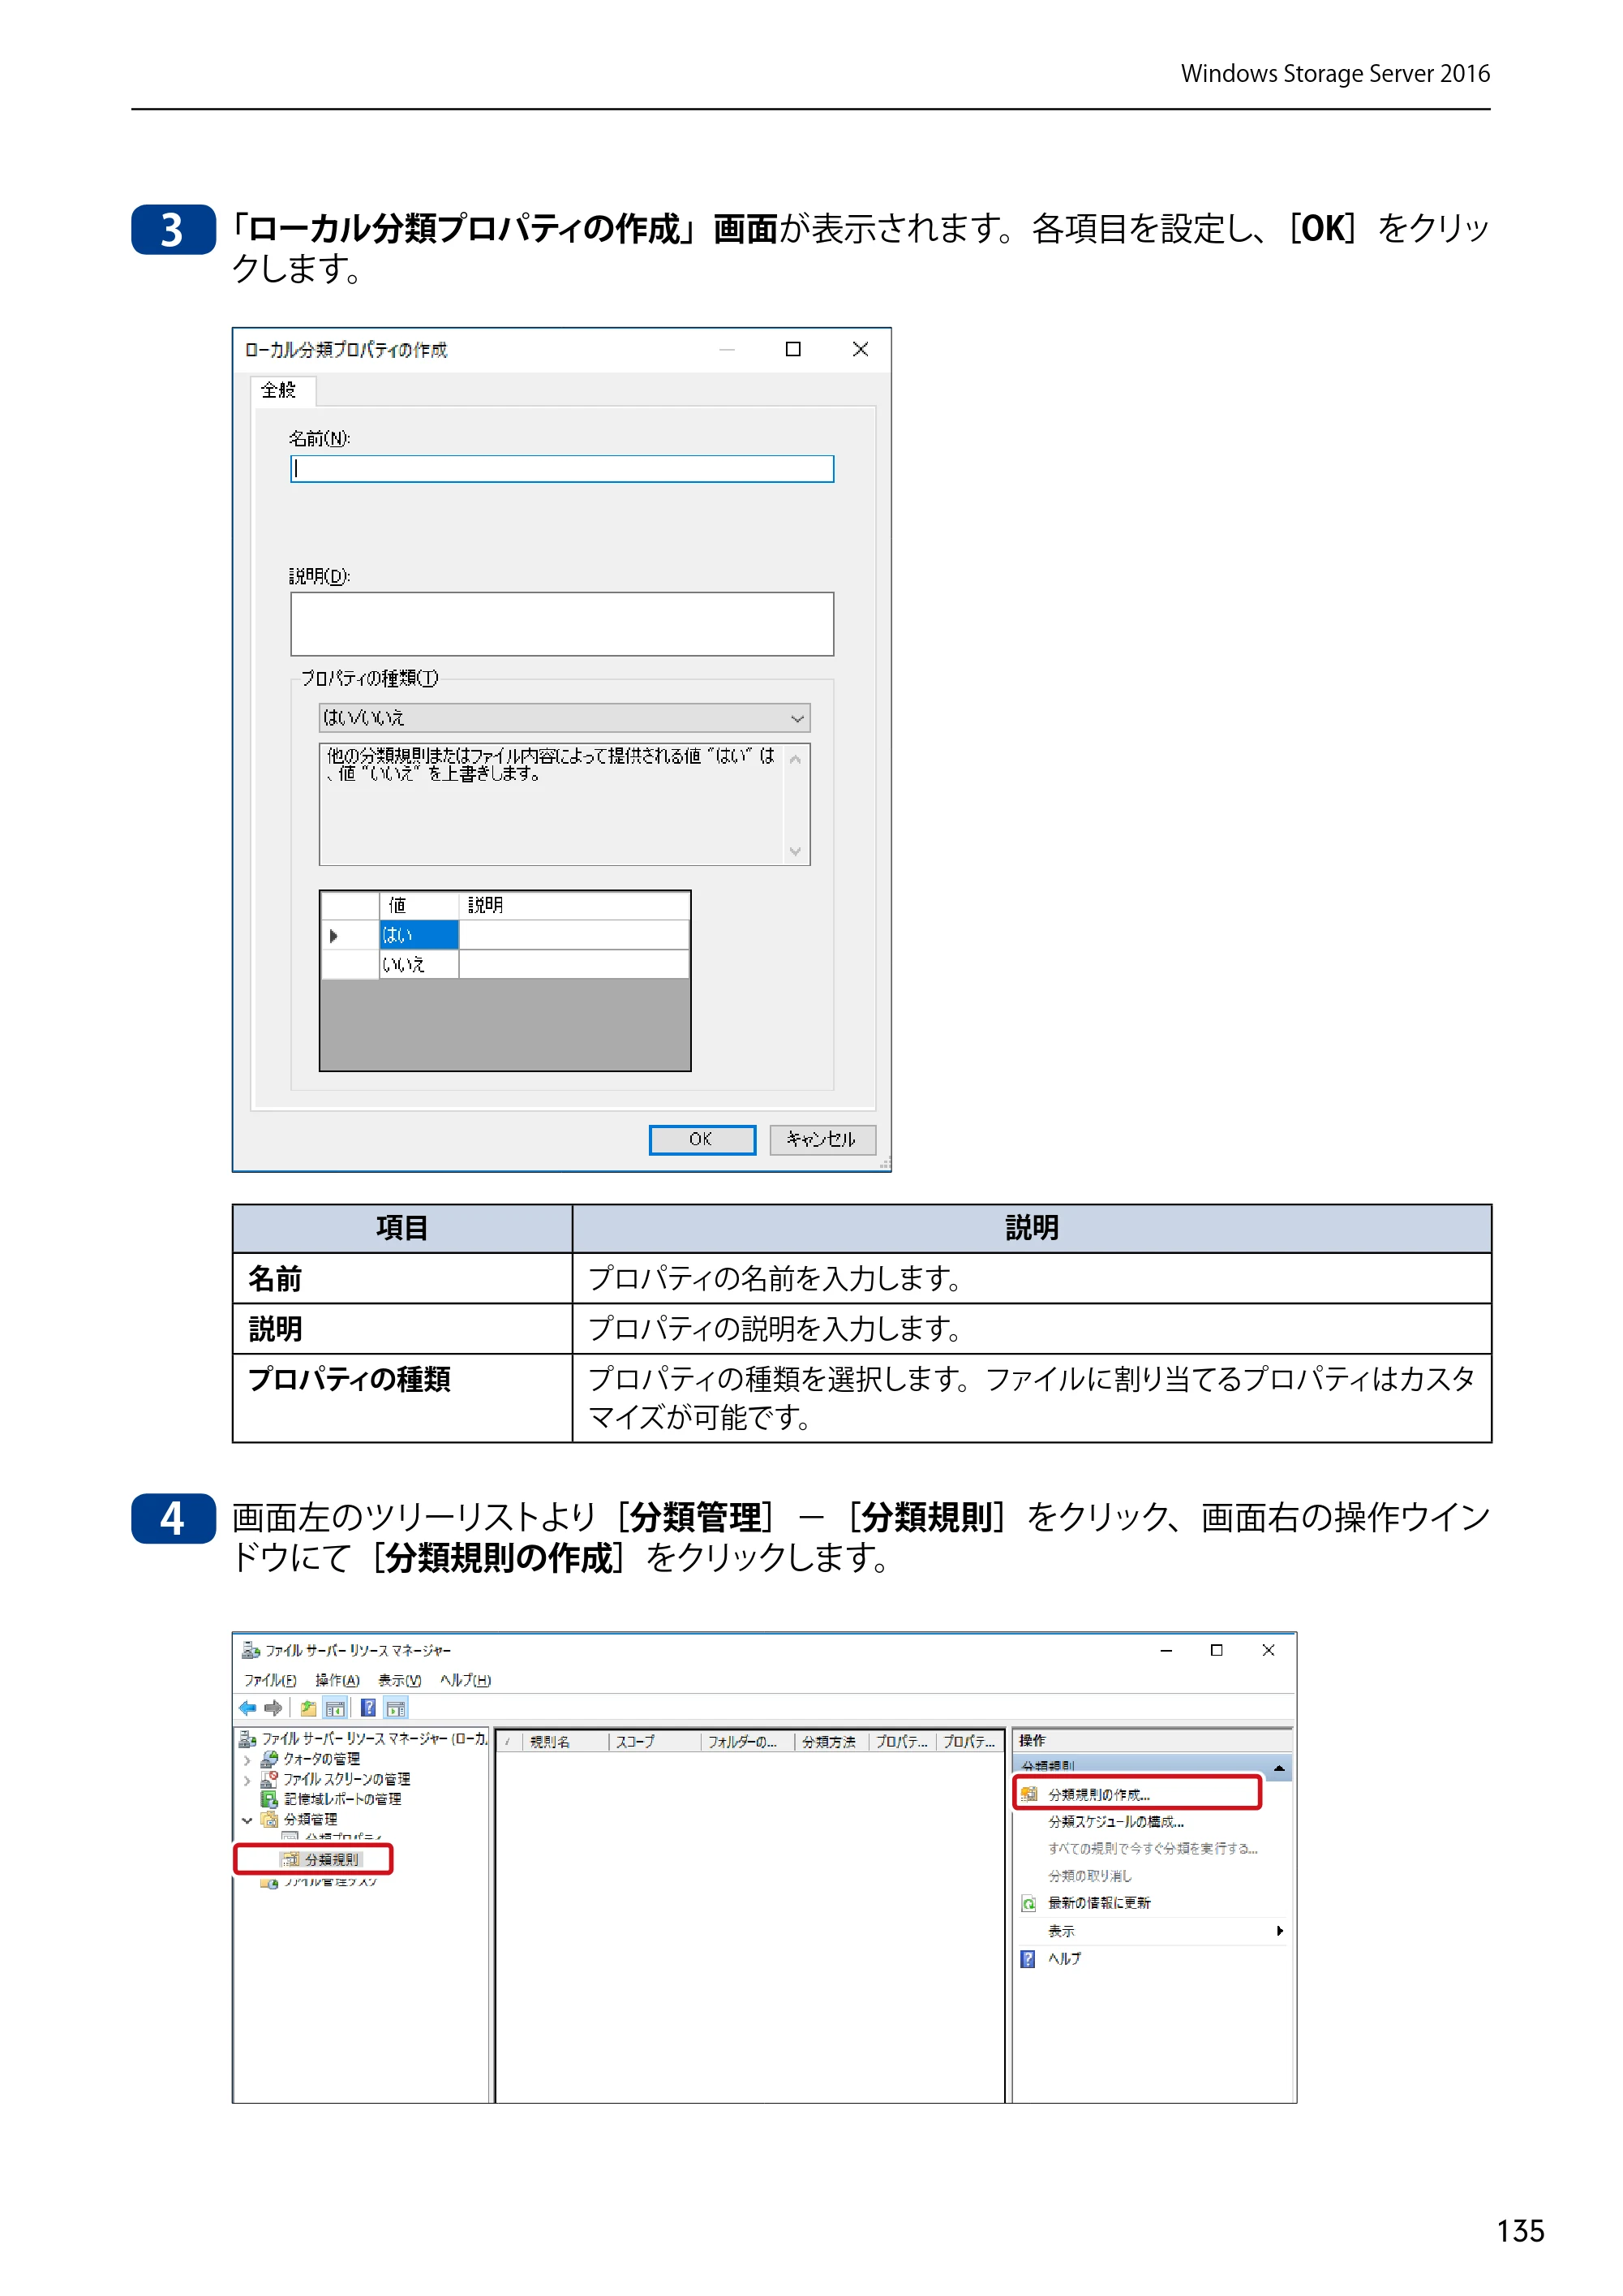Open the 表示 submenu arrow in actions
Viewport: 1623px width, 2296px height.
tap(1279, 1930)
